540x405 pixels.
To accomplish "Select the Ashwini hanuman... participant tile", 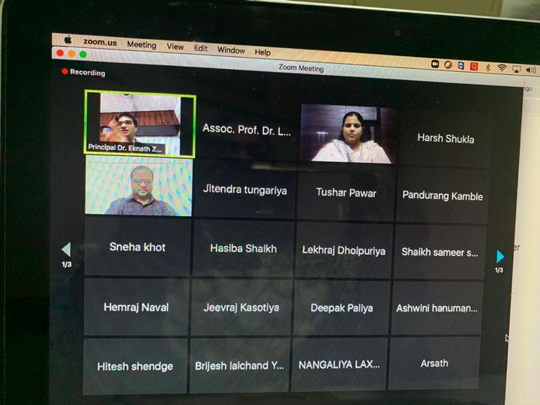I will pyautogui.click(x=436, y=308).
